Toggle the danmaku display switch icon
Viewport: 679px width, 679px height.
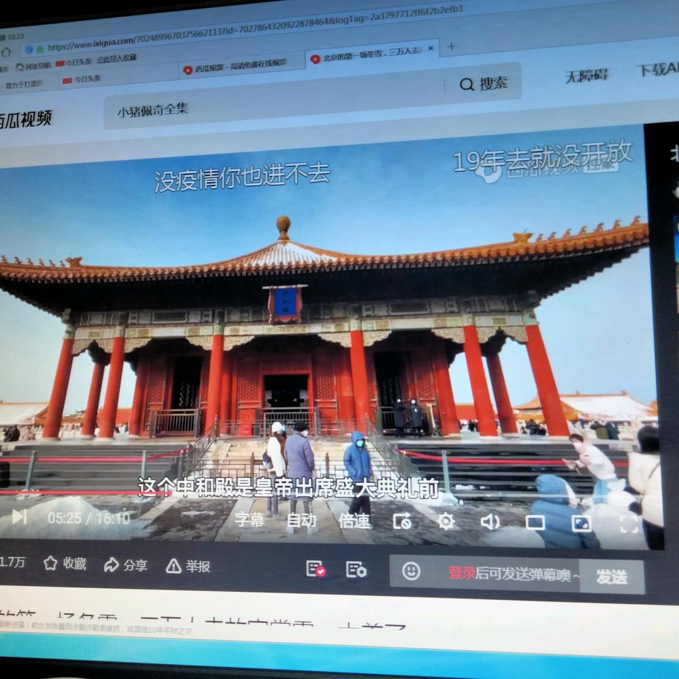tap(316, 569)
